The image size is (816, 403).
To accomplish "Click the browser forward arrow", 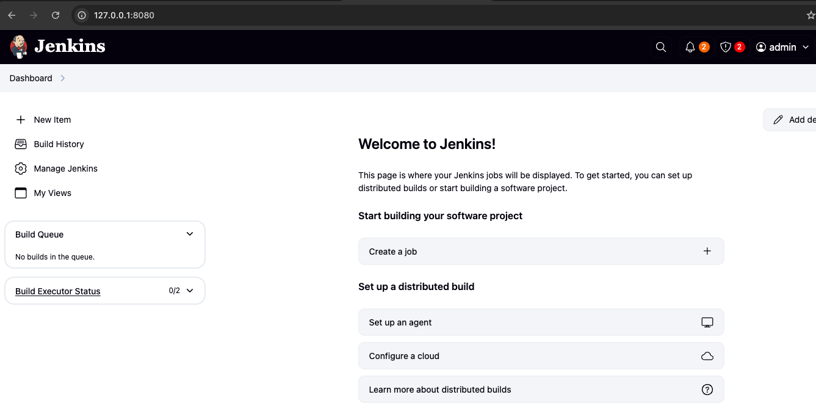I will click(x=34, y=15).
